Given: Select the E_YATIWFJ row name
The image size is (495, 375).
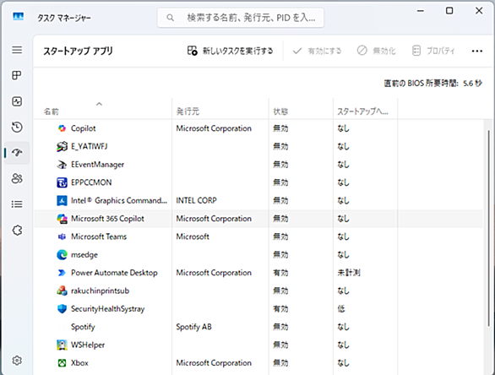Looking at the screenshot, I should click(x=90, y=146).
